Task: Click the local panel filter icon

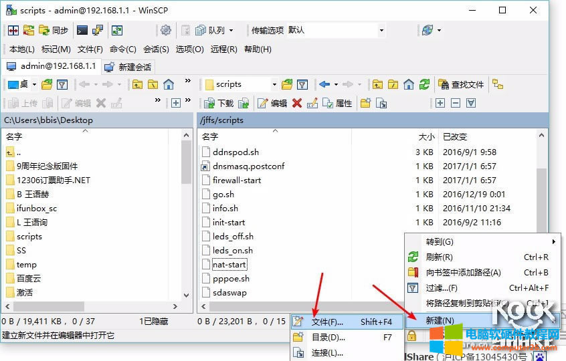Action: click(x=62, y=85)
